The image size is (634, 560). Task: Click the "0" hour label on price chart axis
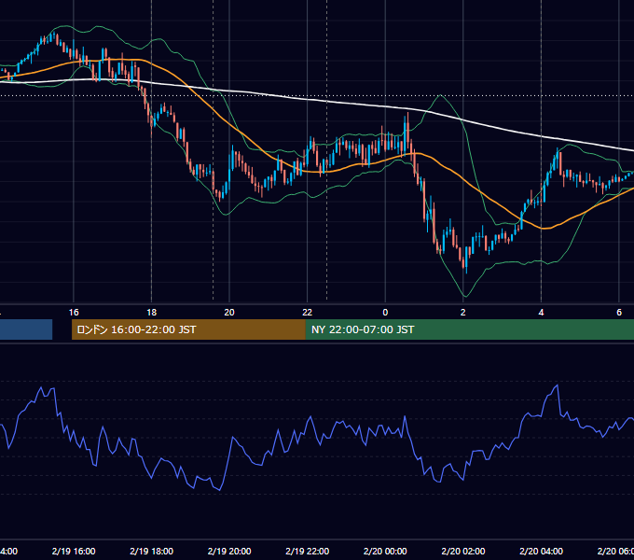[x=385, y=313]
